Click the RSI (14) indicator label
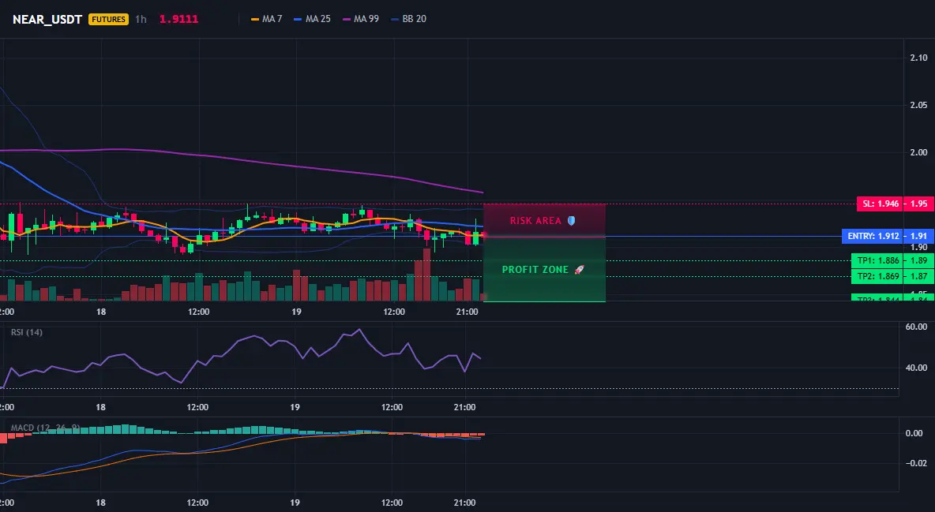Viewport: 935px width, 512px height. [x=27, y=332]
